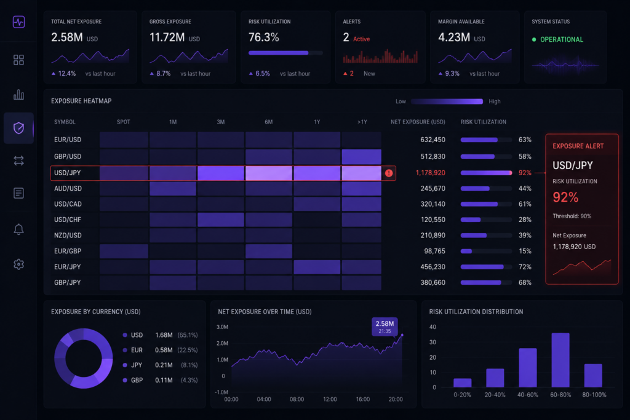This screenshot has height=420, width=630.
Task: Click the 12.4% up-triangle in Total Net Exposure
Action: [x=54, y=73]
